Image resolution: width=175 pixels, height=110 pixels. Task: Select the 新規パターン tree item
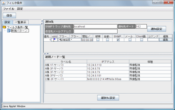tap(20, 31)
